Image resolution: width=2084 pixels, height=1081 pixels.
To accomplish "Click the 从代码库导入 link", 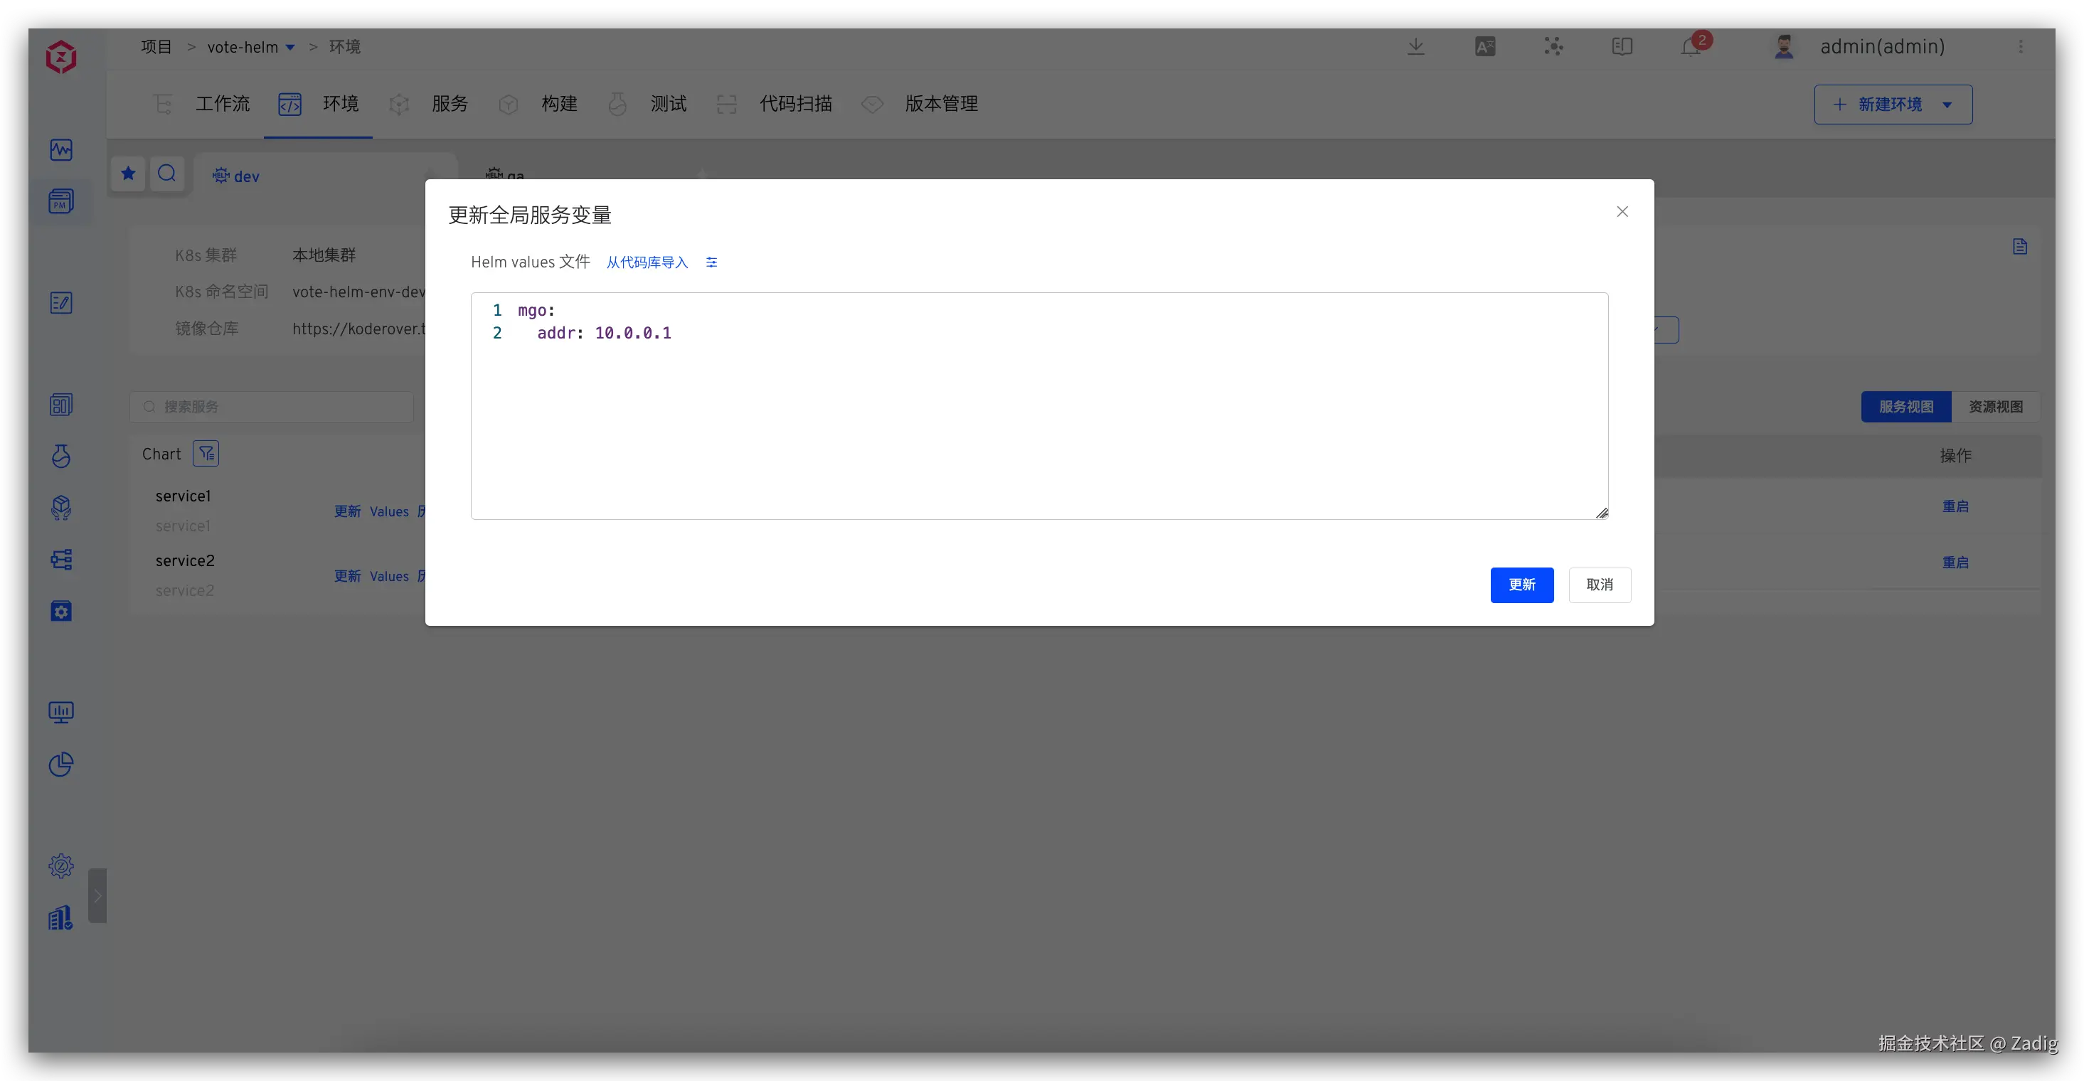I will [x=647, y=262].
